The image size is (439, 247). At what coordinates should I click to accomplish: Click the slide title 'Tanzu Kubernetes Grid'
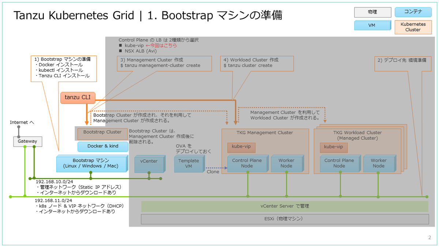(74, 16)
